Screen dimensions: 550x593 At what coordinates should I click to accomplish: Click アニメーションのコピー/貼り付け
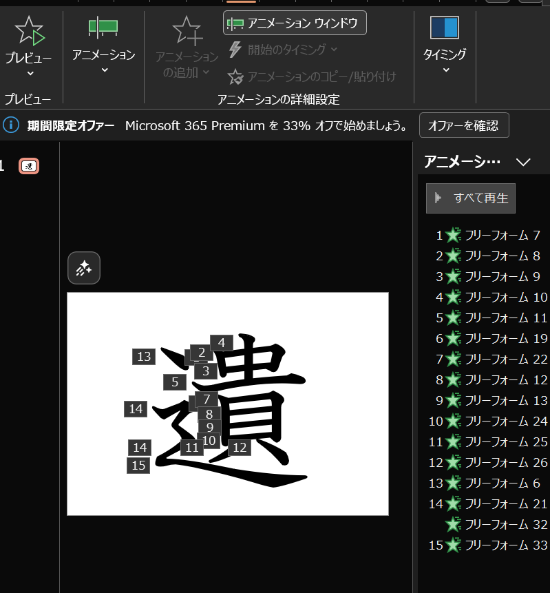pyautogui.click(x=312, y=76)
